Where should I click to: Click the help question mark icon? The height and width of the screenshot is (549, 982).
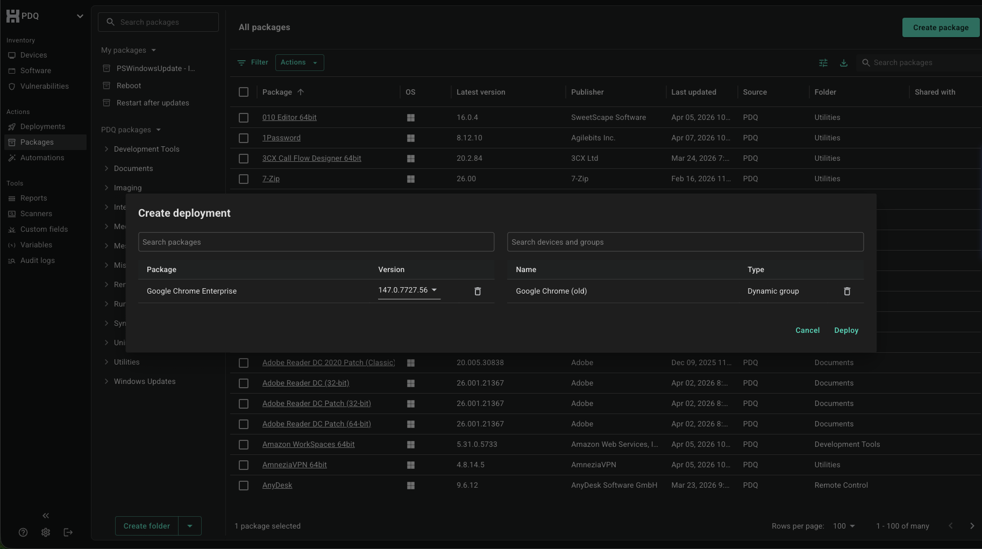(23, 532)
